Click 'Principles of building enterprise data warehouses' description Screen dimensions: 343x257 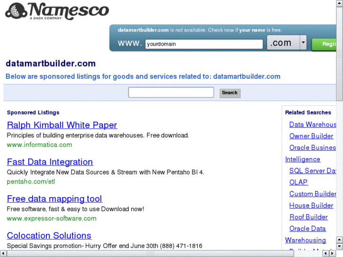pos(98,135)
